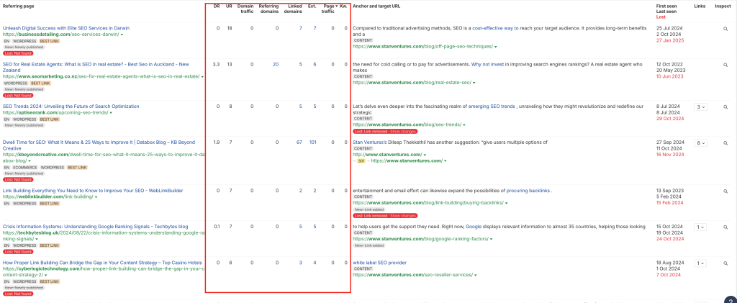Click Inspect magnifier for seomarketing.co.nz row
Screen dimensions: 737x303
pos(725,64)
